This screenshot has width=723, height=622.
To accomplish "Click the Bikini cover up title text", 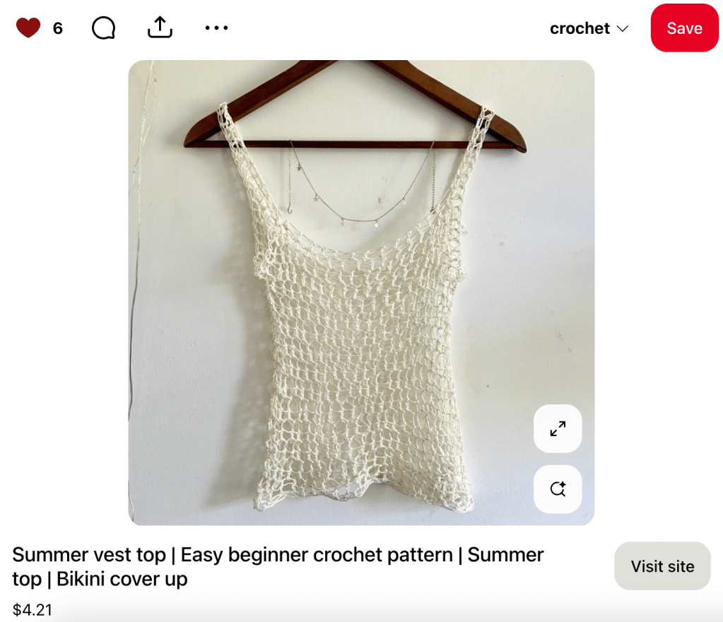I will click(x=122, y=579).
